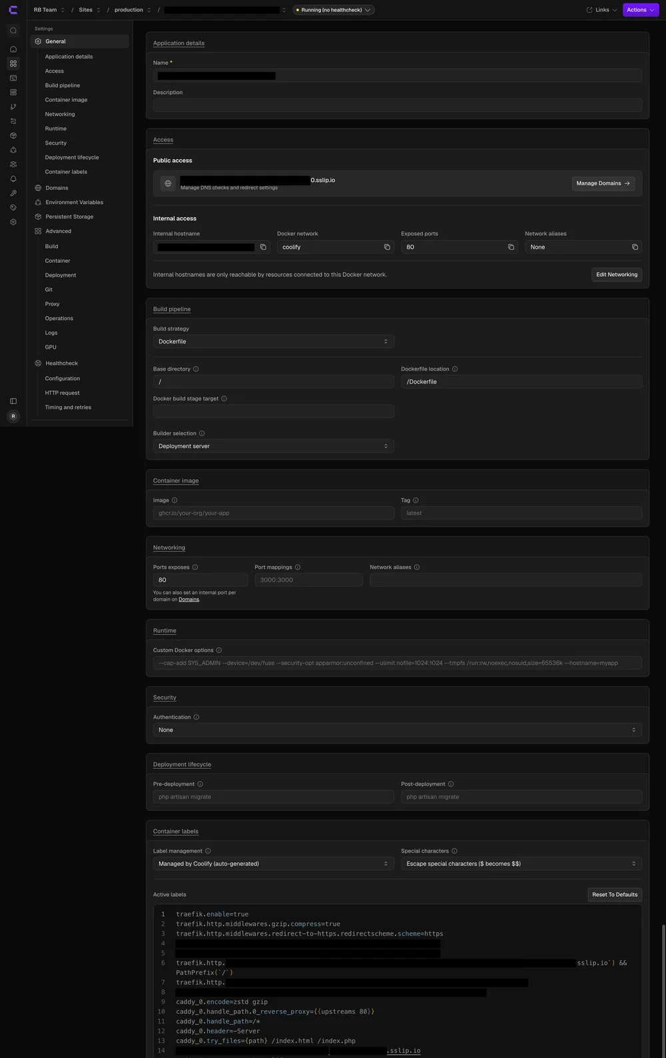
Task: Open the gear Settings icon in the rail
Action: pyautogui.click(x=13, y=222)
